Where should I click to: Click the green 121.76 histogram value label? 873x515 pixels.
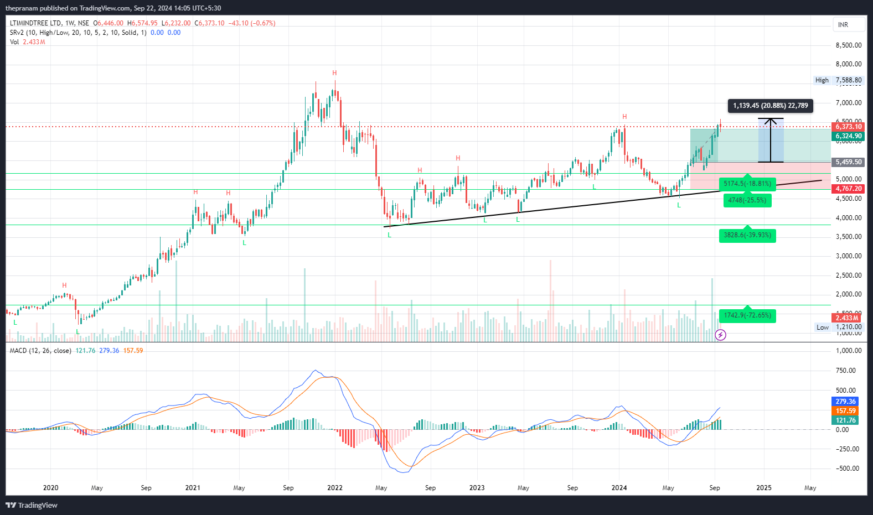click(x=845, y=420)
